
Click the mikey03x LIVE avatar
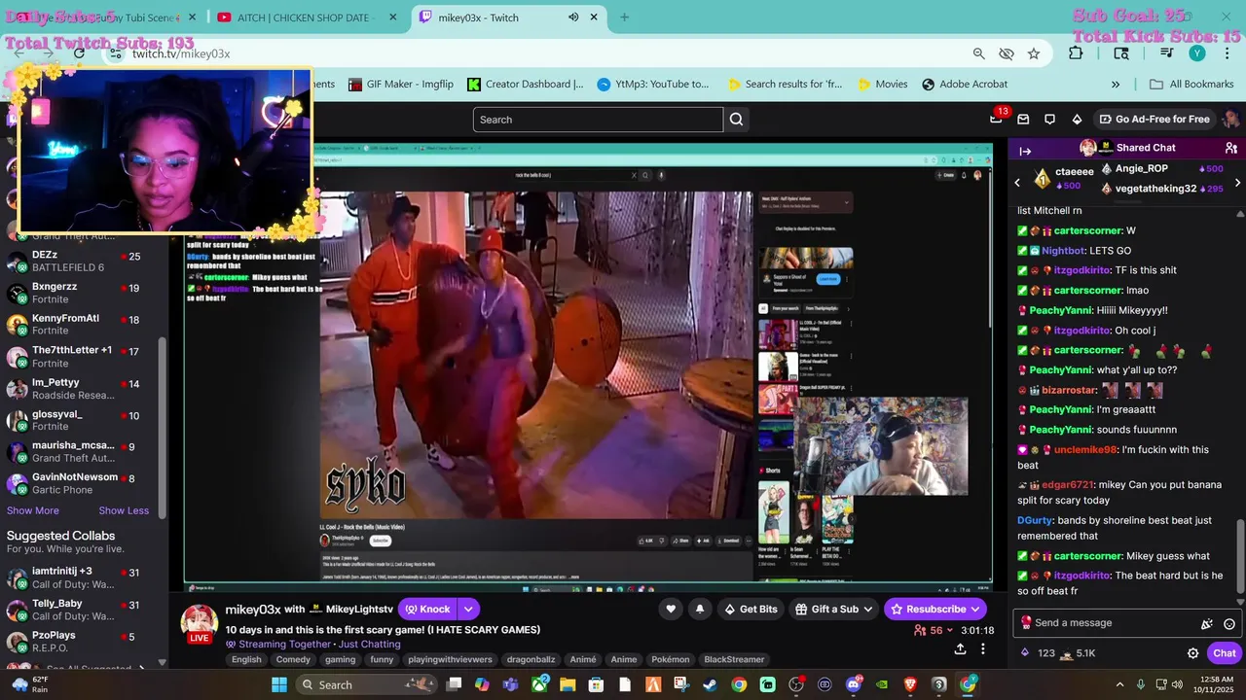pyautogui.click(x=200, y=625)
